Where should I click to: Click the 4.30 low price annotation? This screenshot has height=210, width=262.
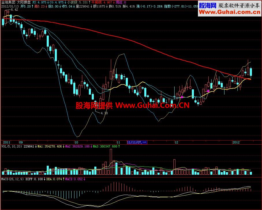click(104, 113)
